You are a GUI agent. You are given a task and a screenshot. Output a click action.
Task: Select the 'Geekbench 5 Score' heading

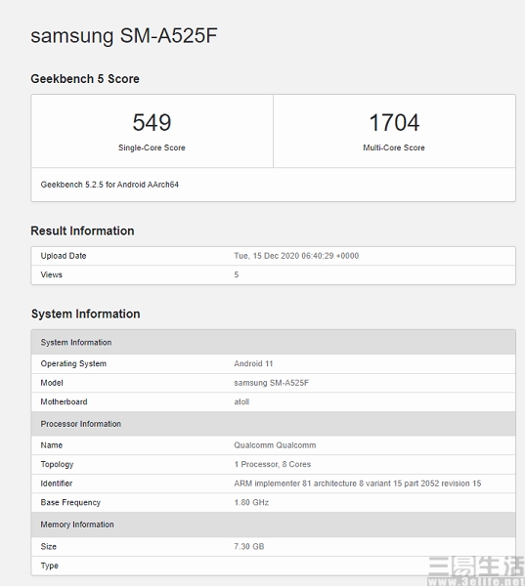pos(85,79)
